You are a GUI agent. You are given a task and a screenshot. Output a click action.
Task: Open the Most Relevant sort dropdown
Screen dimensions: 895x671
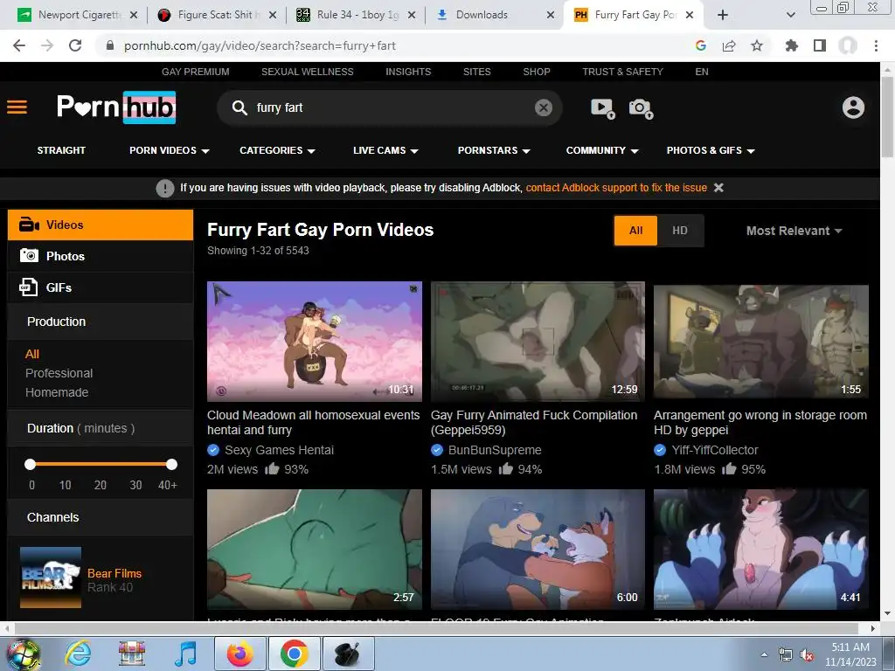794,231
